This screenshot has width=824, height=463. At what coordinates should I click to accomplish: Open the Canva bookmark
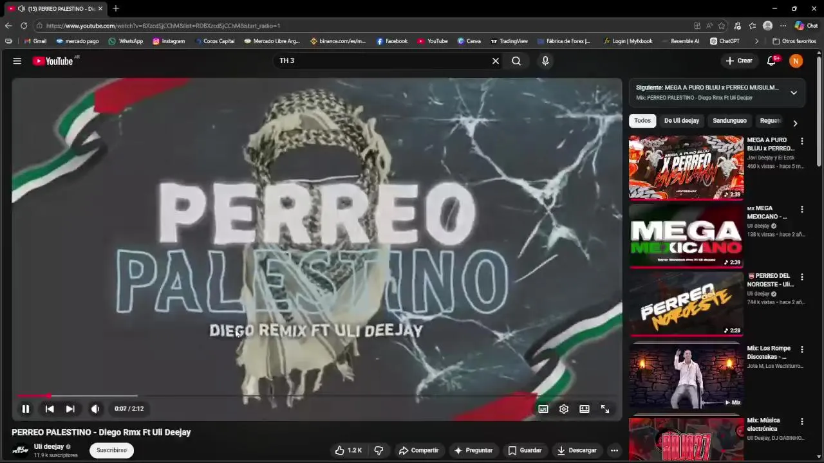469,41
